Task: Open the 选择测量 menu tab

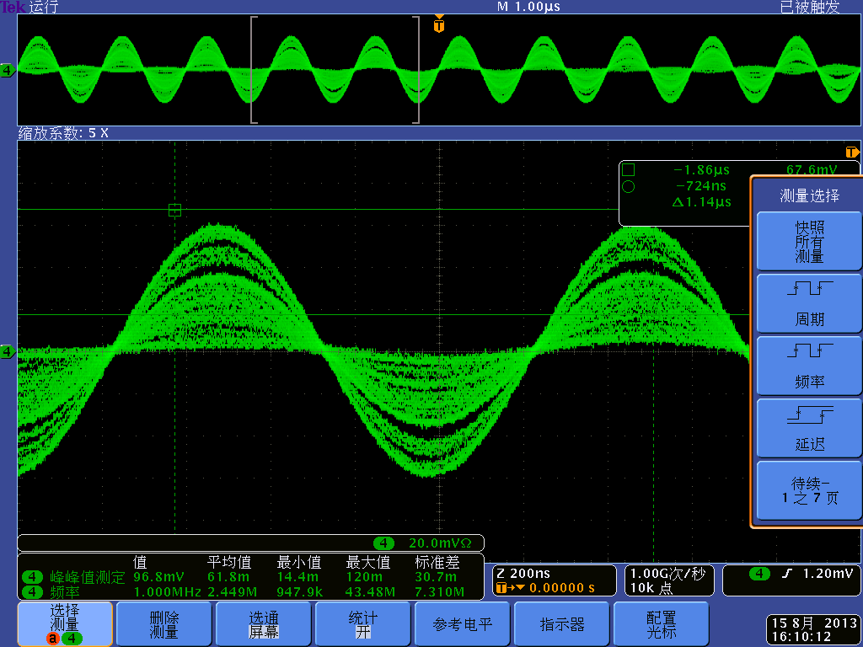Action: tap(65, 624)
